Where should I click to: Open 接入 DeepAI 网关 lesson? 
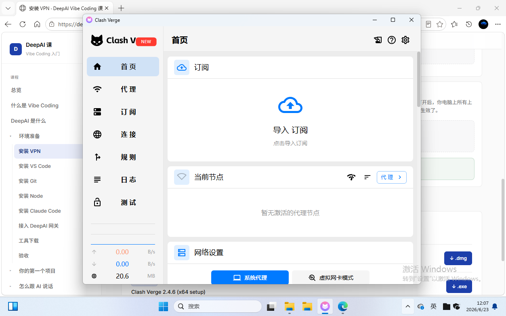[x=39, y=226]
